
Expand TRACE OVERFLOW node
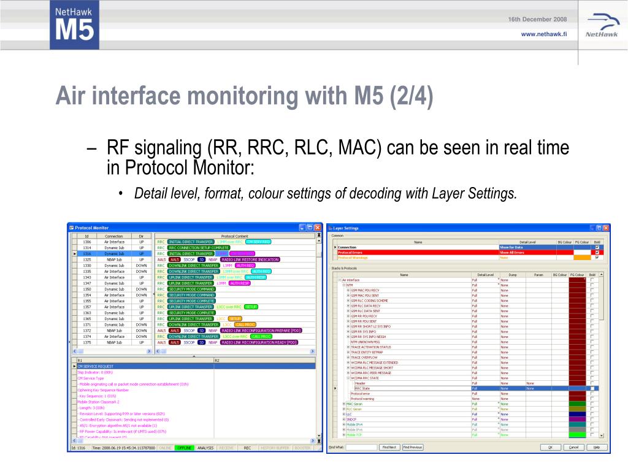tap(348, 358)
